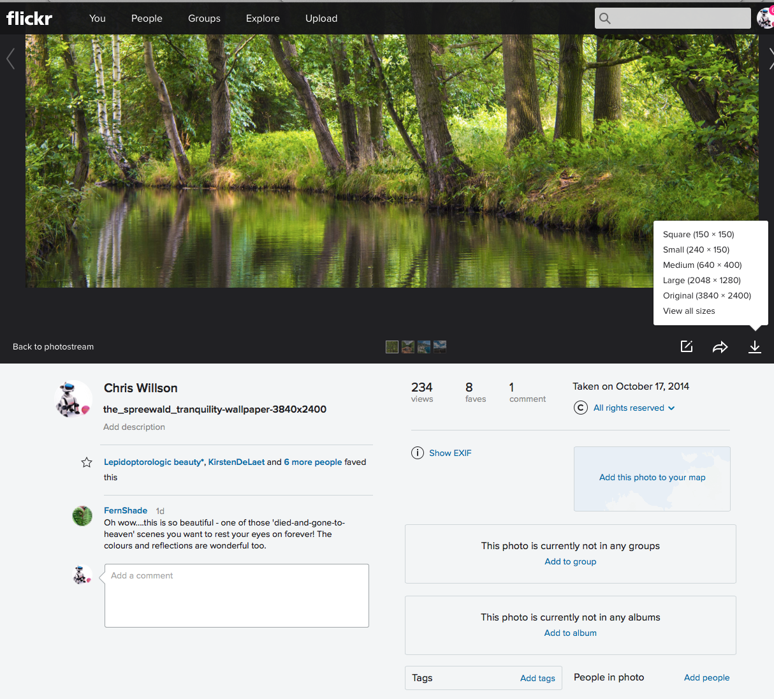Screen dimensions: 774x699
Task: Toggle the fave star for this photo
Action: [x=87, y=462]
